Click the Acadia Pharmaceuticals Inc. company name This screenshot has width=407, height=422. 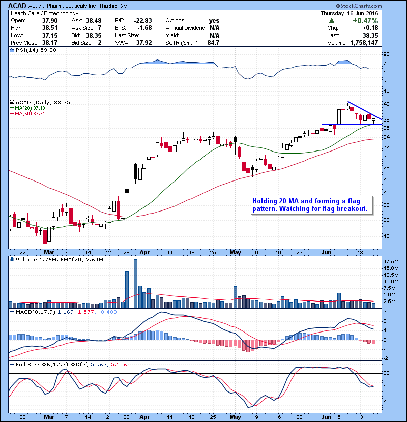point(63,6)
